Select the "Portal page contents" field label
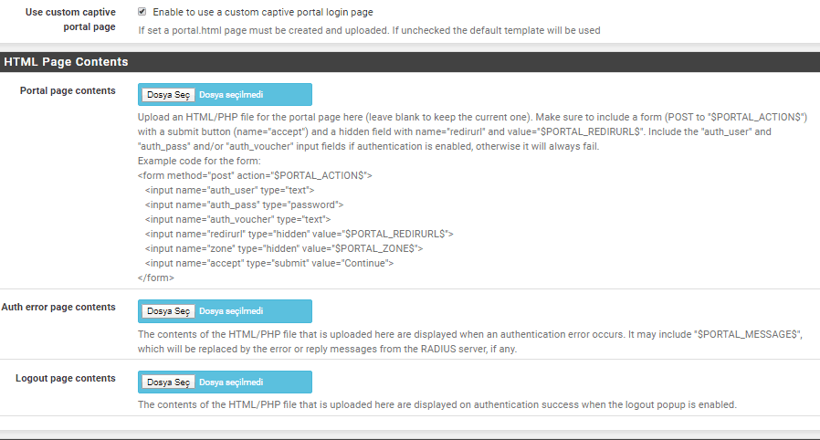Image resolution: width=820 pixels, height=440 pixels. pyautogui.click(x=68, y=91)
